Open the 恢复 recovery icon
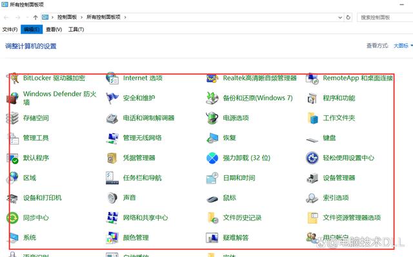The height and width of the screenshot is (257, 413). point(212,138)
